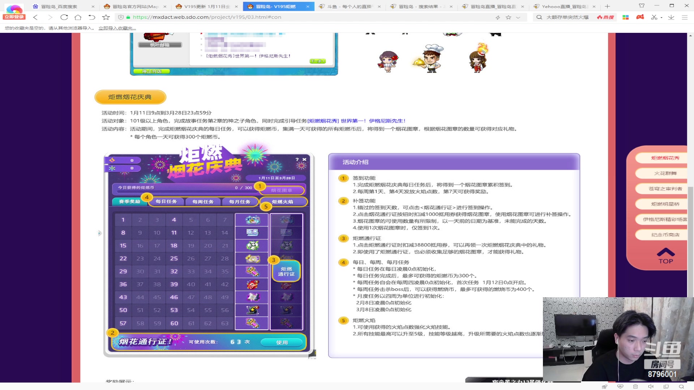Screen dimensions: 694x390
Task: Toggle the lightning speed mode icon
Action: (498, 17)
